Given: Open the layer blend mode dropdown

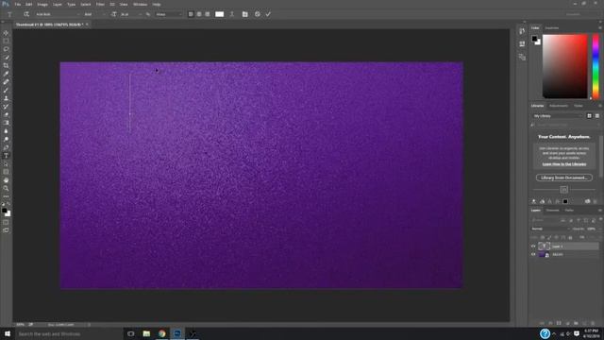Looking at the screenshot, I should click(x=550, y=229).
